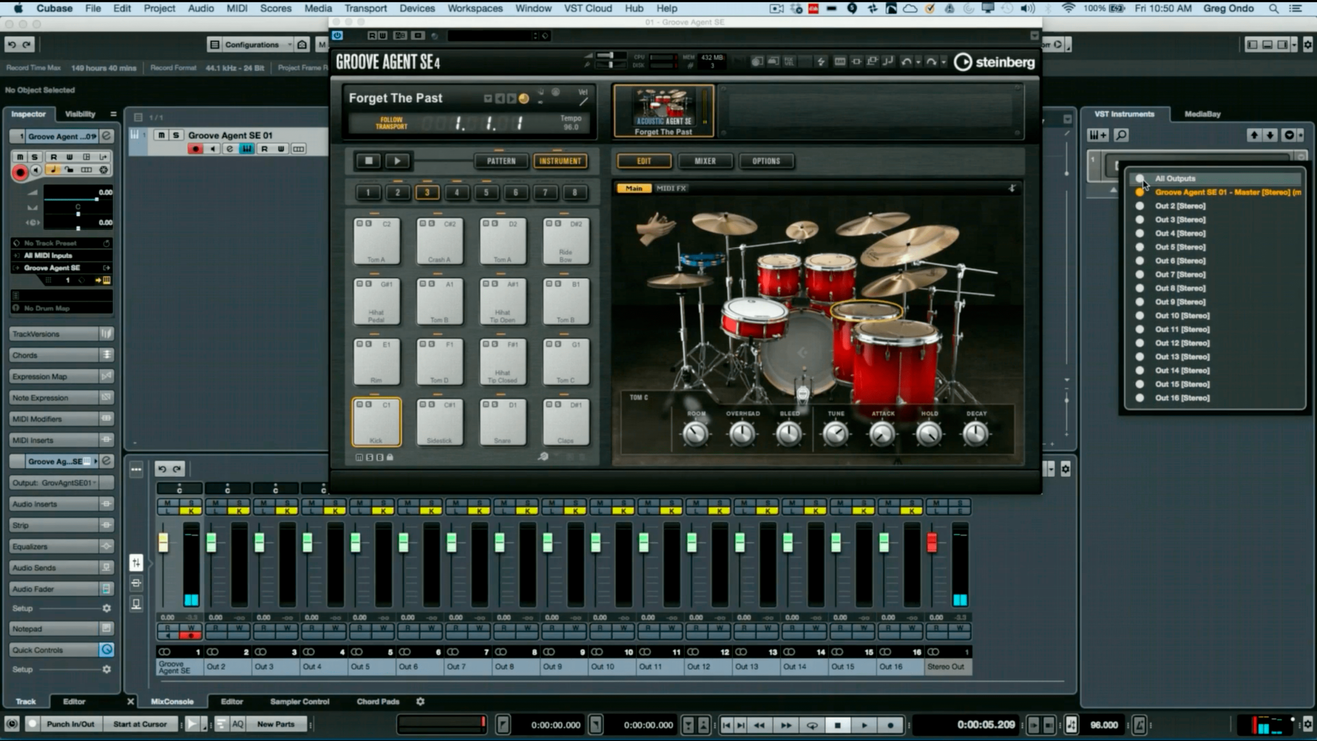Switch to the Sampler Control tab

(299, 701)
